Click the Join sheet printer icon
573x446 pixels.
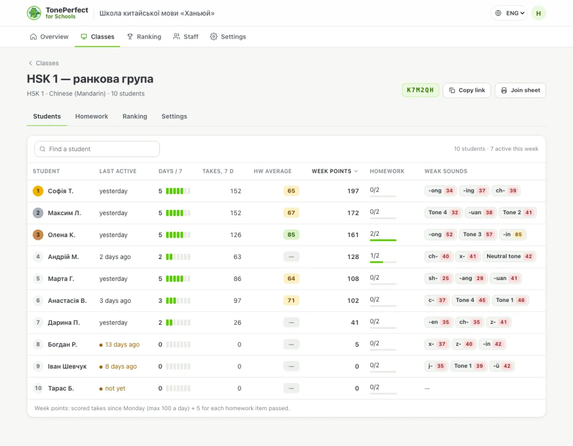tap(504, 90)
